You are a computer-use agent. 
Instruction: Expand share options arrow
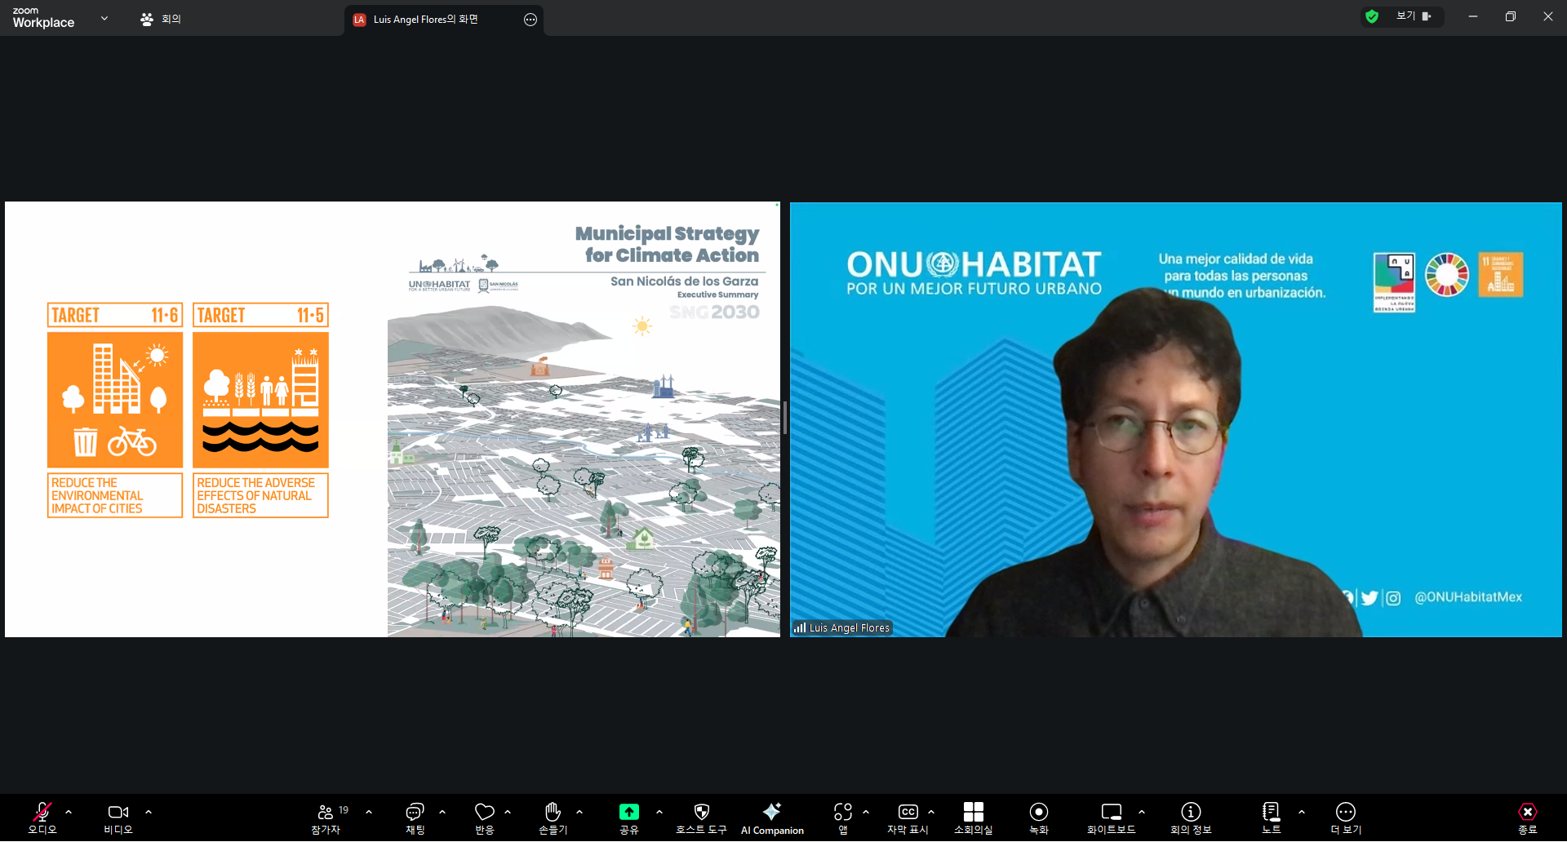pos(659,812)
